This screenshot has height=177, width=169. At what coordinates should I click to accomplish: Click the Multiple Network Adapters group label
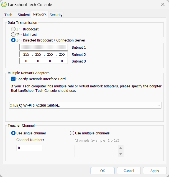[x=29, y=73]
